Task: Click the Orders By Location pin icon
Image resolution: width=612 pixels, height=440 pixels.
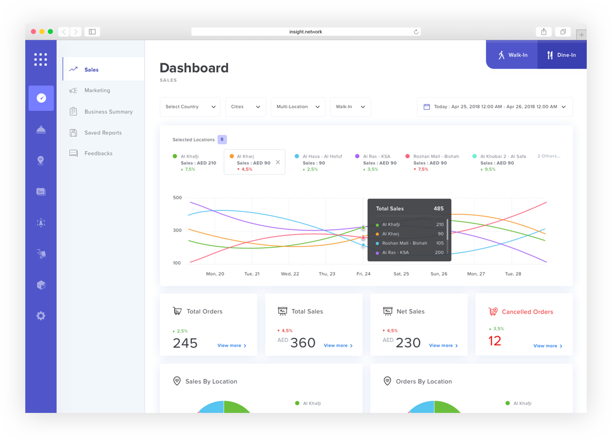Action: (x=387, y=381)
